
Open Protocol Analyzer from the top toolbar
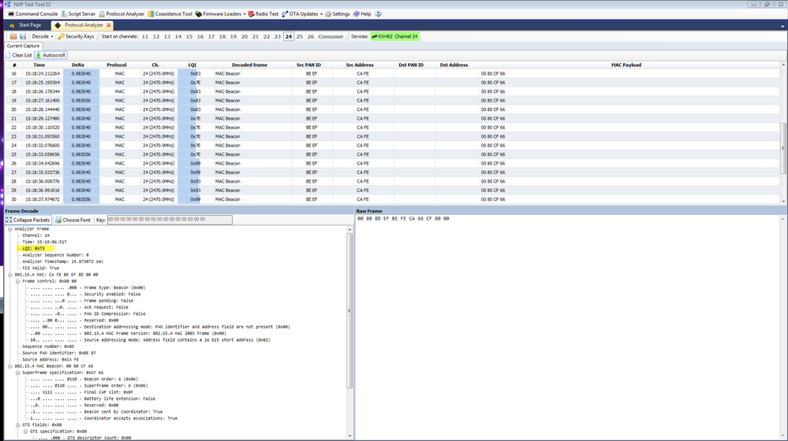coord(121,14)
